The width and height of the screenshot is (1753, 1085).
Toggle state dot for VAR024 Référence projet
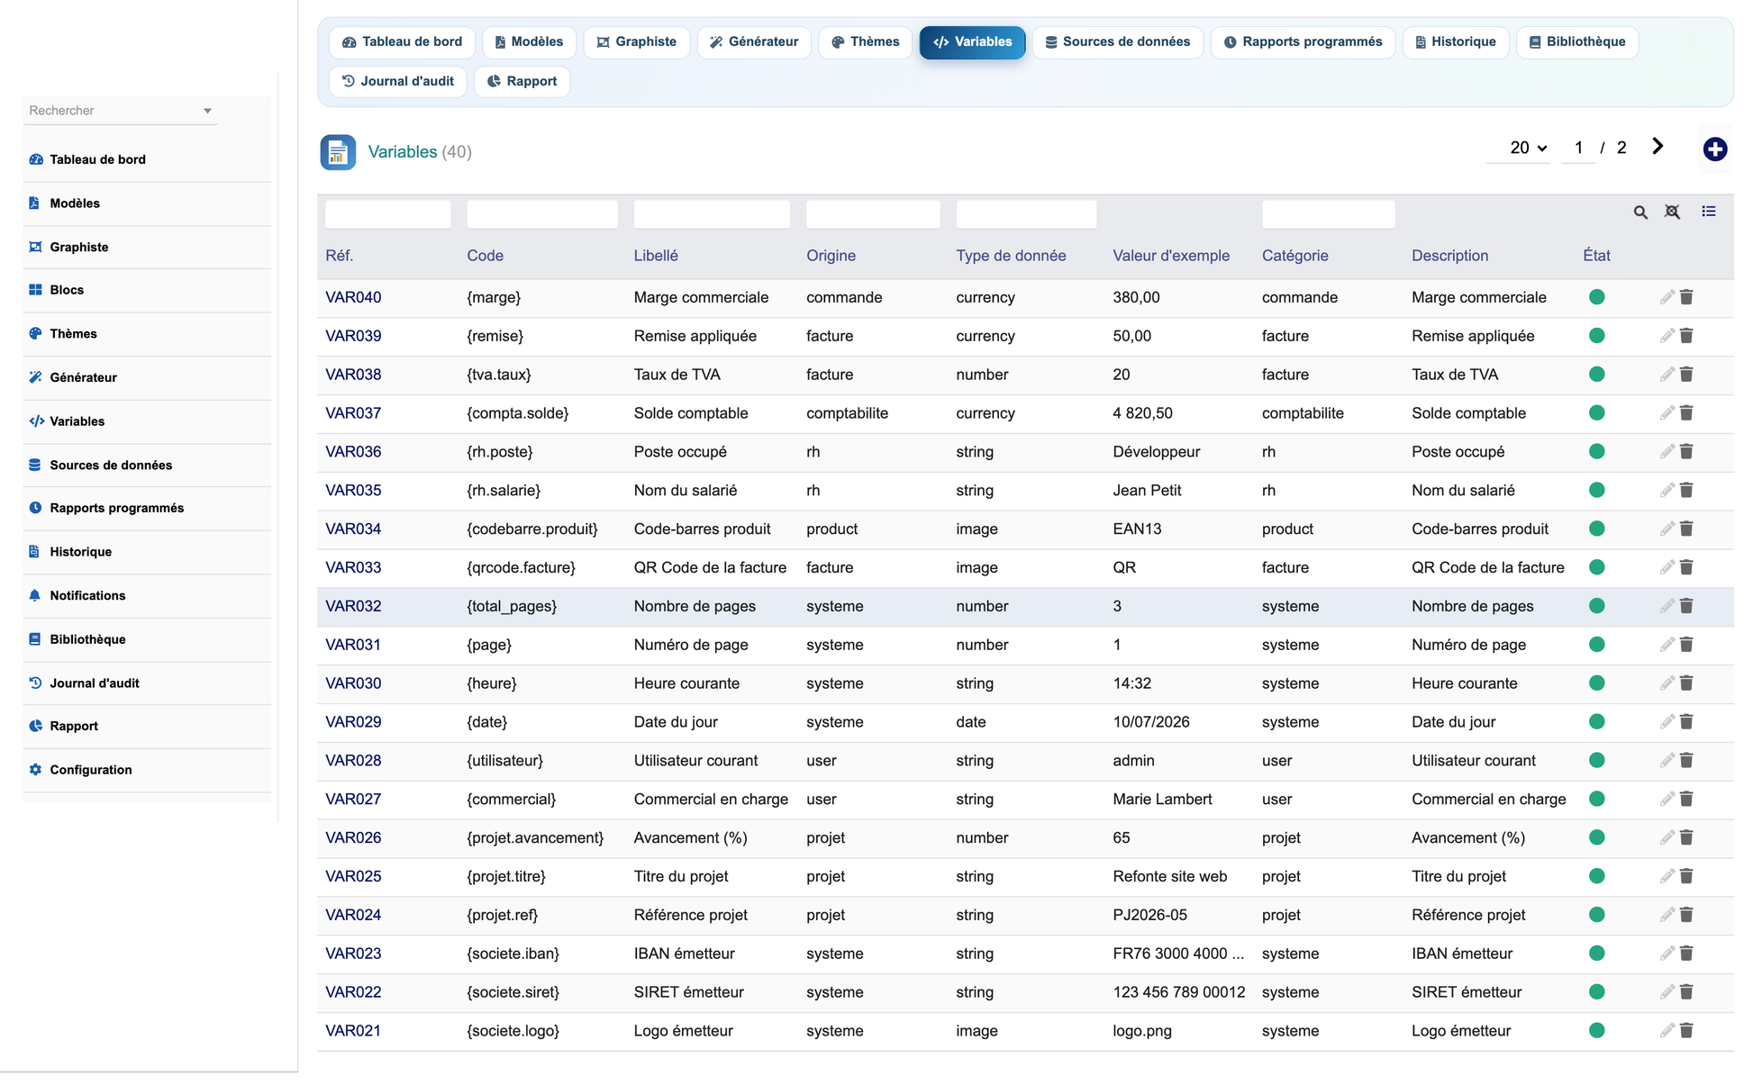pos(1596,915)
